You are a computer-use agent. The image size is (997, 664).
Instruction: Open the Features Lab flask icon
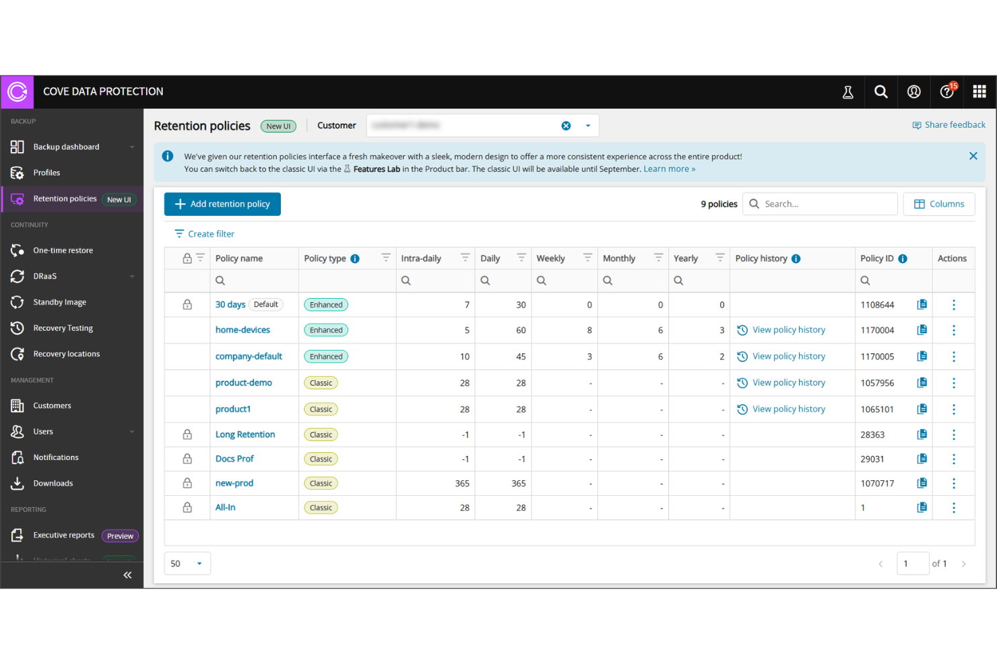pyautogui.click(x=847, y=91)
